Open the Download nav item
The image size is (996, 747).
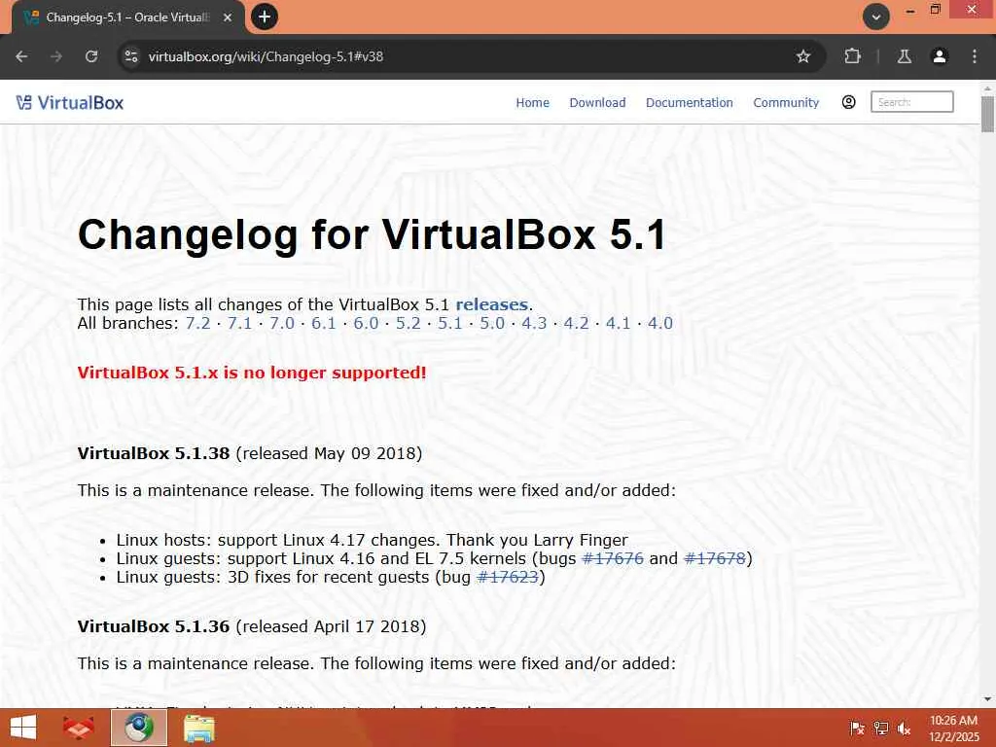pos(597,102)
